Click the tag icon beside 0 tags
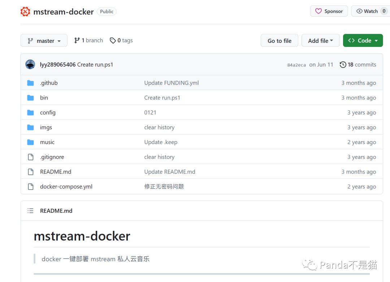Viewport: 390px width, 282px height. pos(113,40)
